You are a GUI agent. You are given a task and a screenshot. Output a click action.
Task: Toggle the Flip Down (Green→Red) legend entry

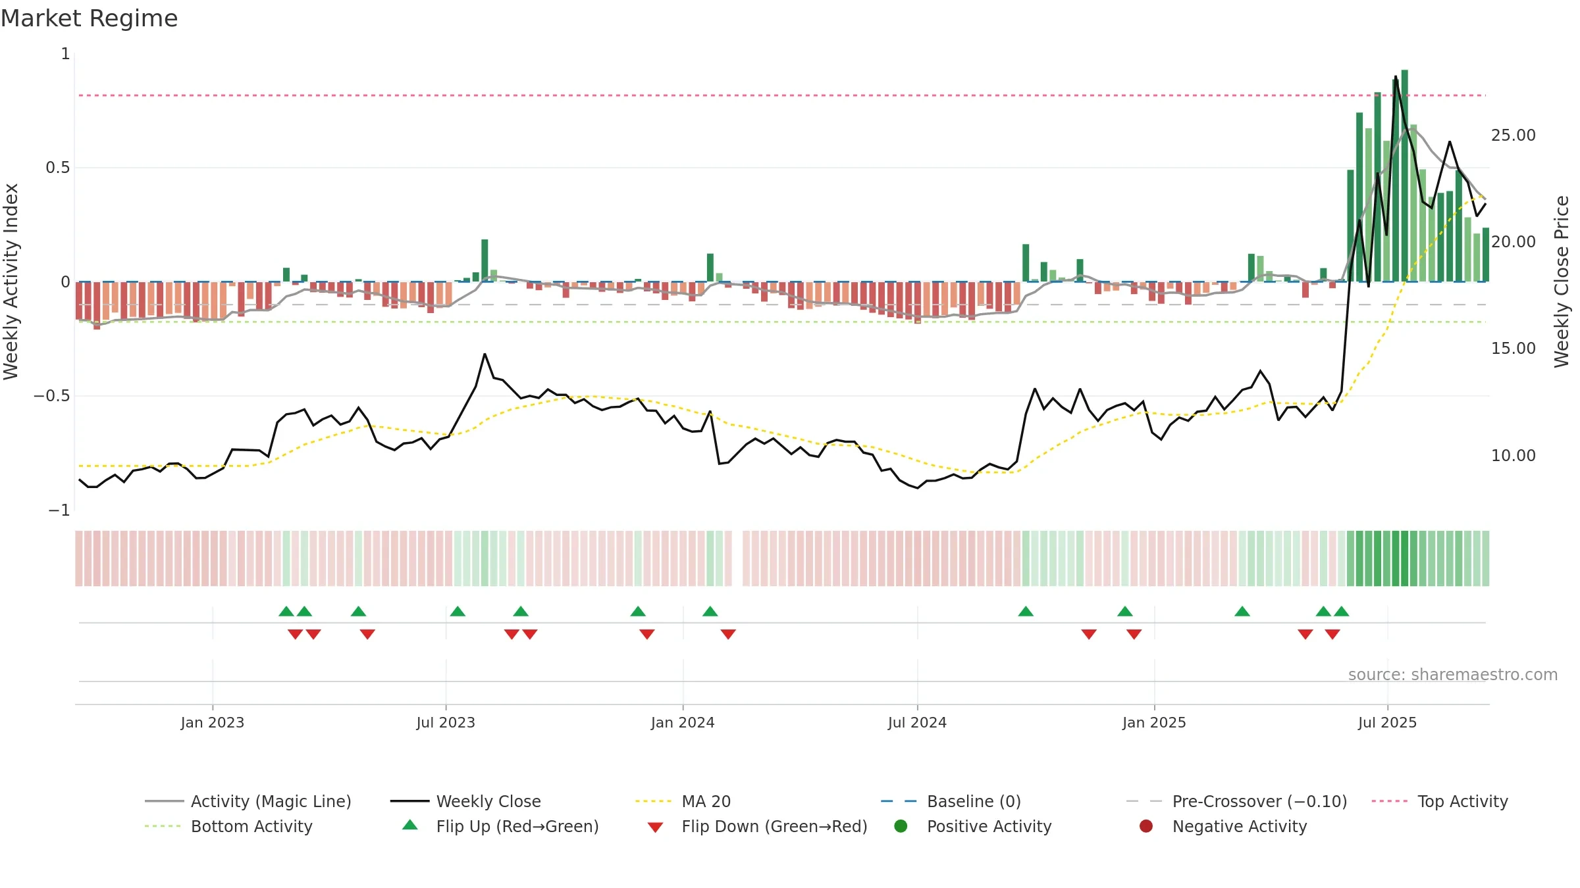point(757,826)
